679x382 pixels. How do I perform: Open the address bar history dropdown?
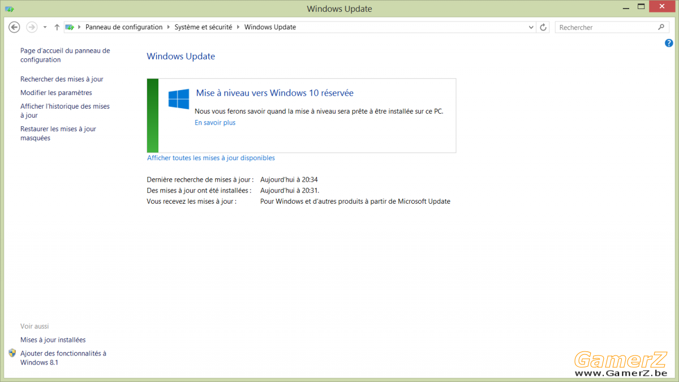(x=531, y=27)
